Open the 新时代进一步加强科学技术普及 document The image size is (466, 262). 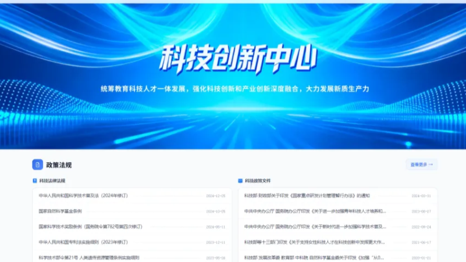[x=315, y=227]
